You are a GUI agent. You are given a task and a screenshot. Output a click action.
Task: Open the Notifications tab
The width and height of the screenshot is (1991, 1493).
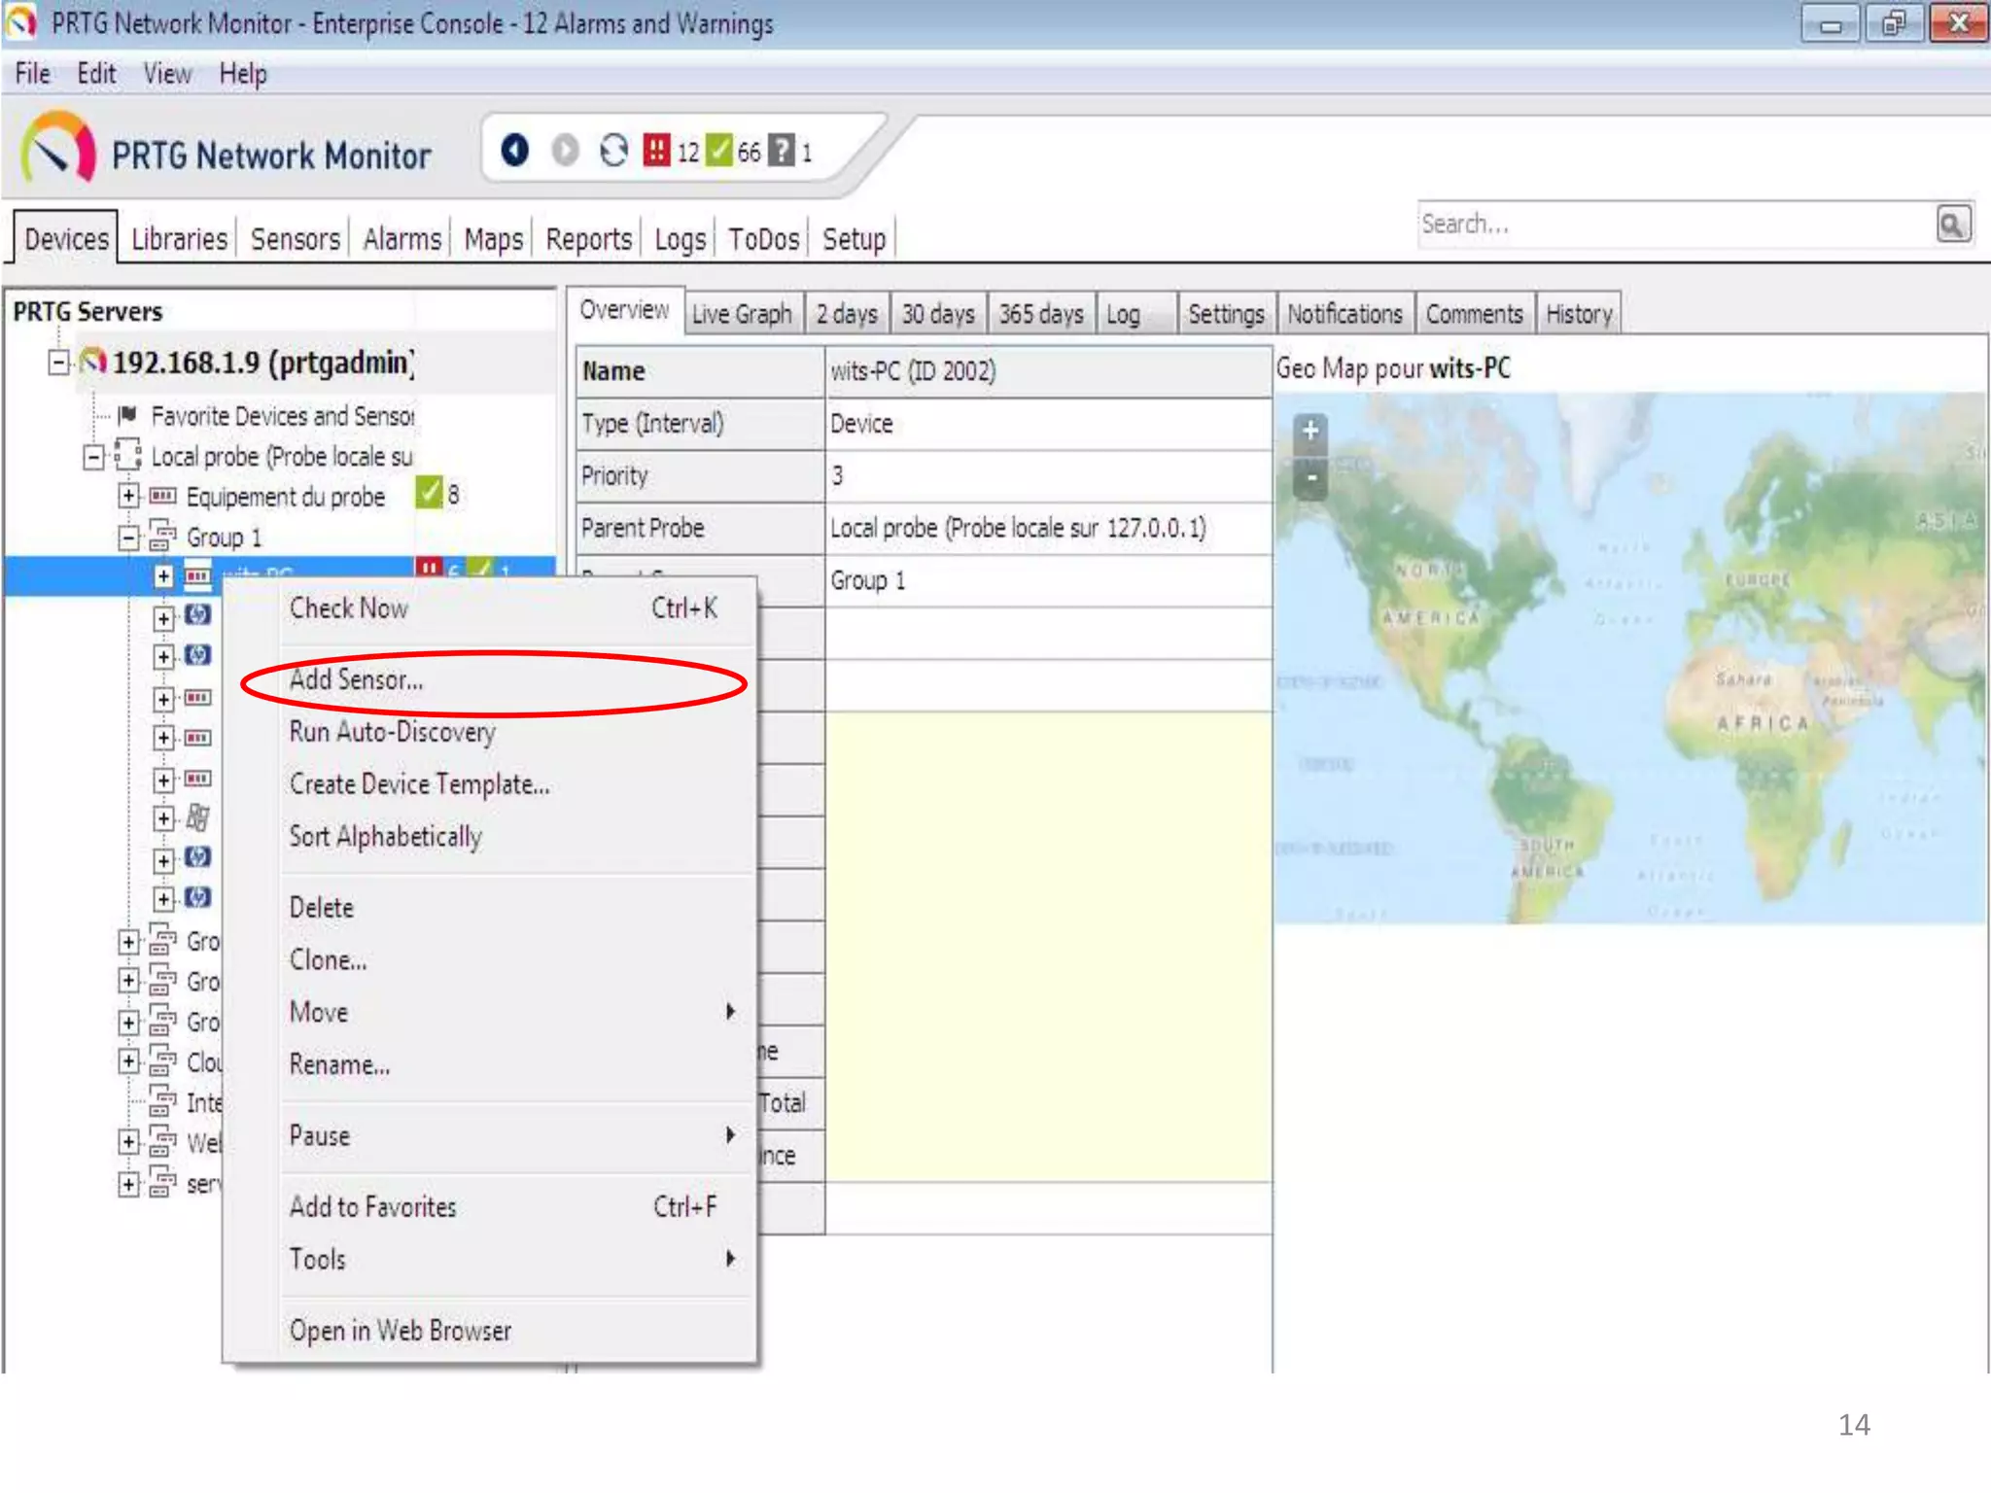click(1345, 314)
